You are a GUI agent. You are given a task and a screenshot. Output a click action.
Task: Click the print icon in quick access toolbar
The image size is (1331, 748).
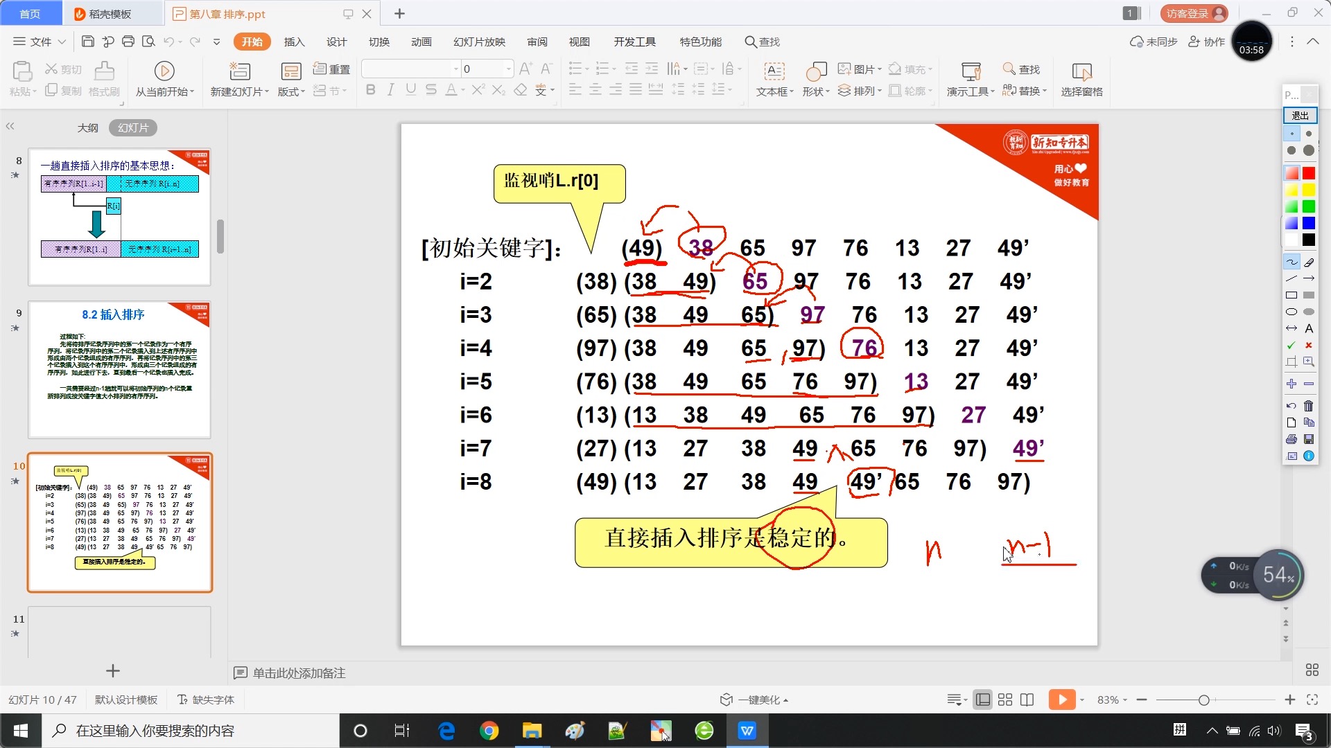[x=128, y=42]
